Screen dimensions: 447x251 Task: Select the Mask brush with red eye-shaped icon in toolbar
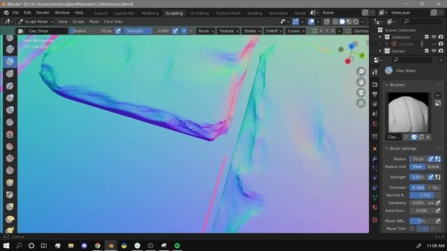[10, 135]
